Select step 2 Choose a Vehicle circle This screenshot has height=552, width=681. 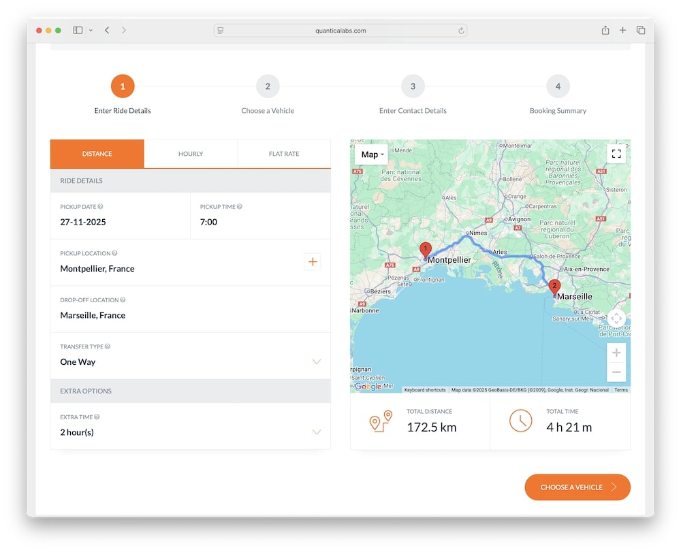(x=268, y=86)
